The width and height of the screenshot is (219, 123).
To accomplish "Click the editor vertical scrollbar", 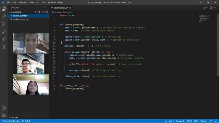I will point(218,45).
